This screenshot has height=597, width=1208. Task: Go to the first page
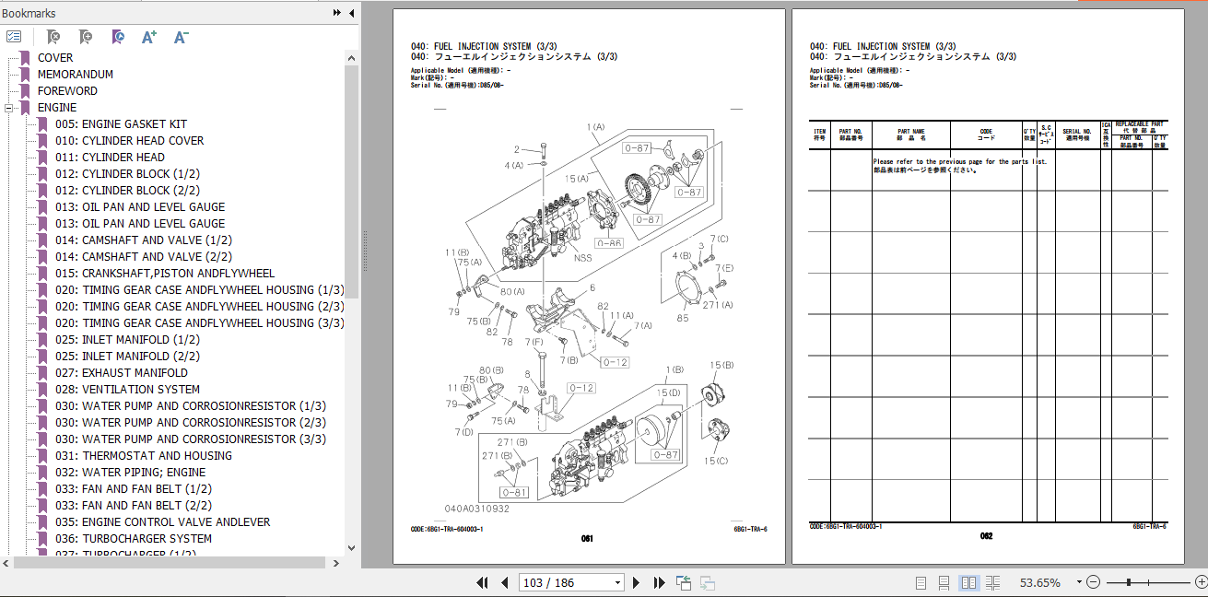[x=482, y=582]
